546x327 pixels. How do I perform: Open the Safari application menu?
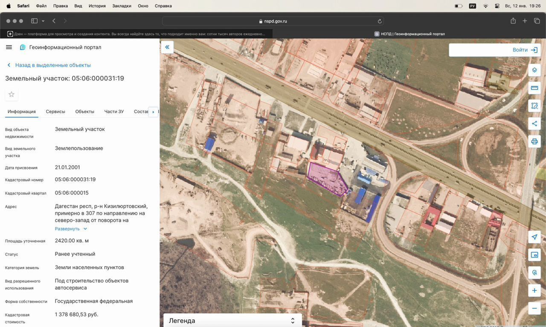pos(23,6)
